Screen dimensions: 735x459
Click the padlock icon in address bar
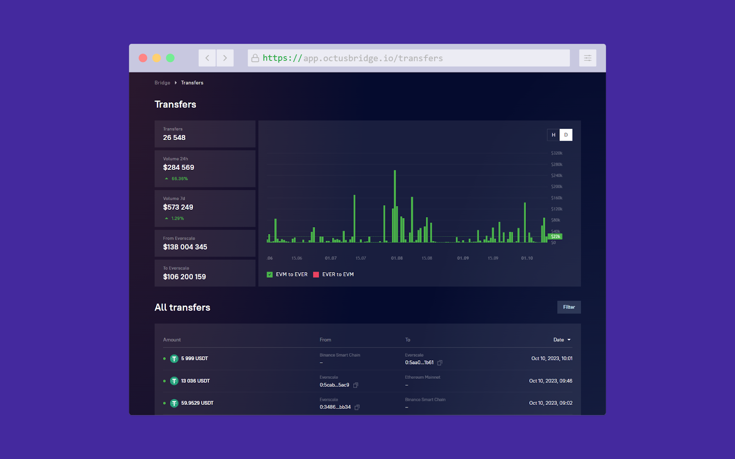click(255, 58)
